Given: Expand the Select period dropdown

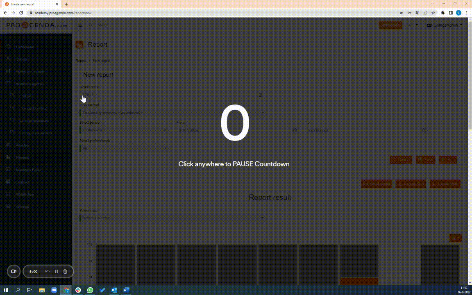Looking at the screenshot, I should tap(124, 130).
